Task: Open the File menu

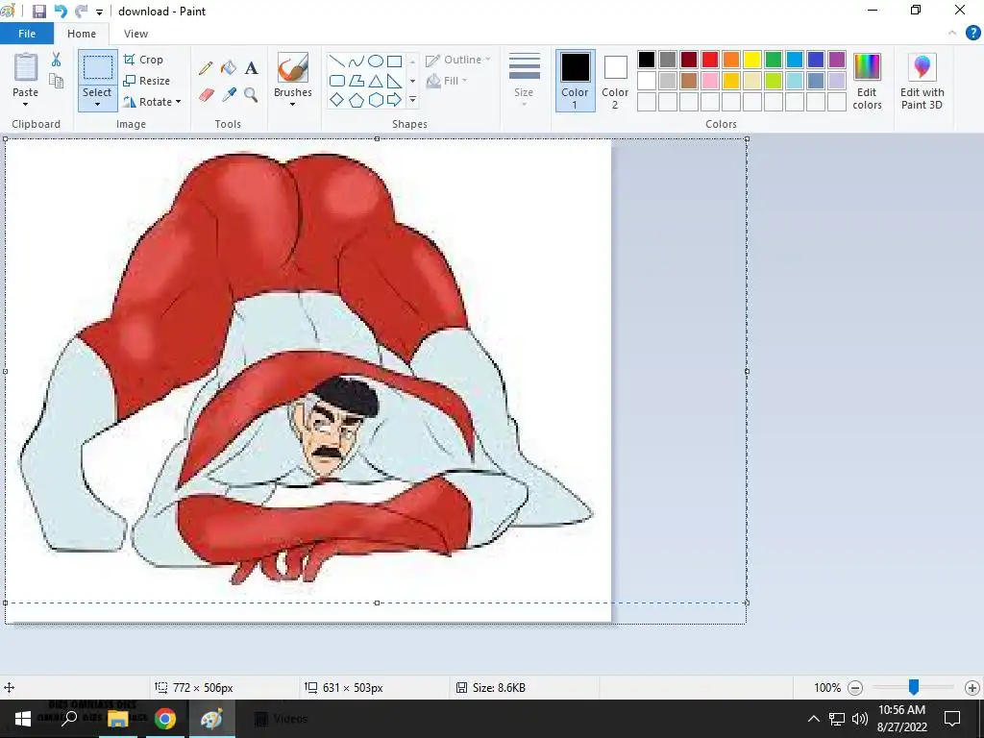Action: point(26,34)
